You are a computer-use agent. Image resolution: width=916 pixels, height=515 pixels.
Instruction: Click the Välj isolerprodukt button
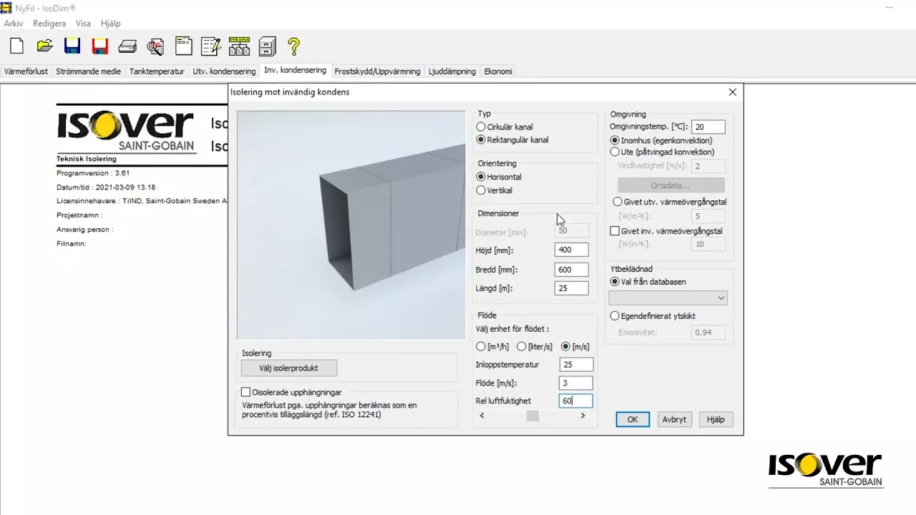288,368
